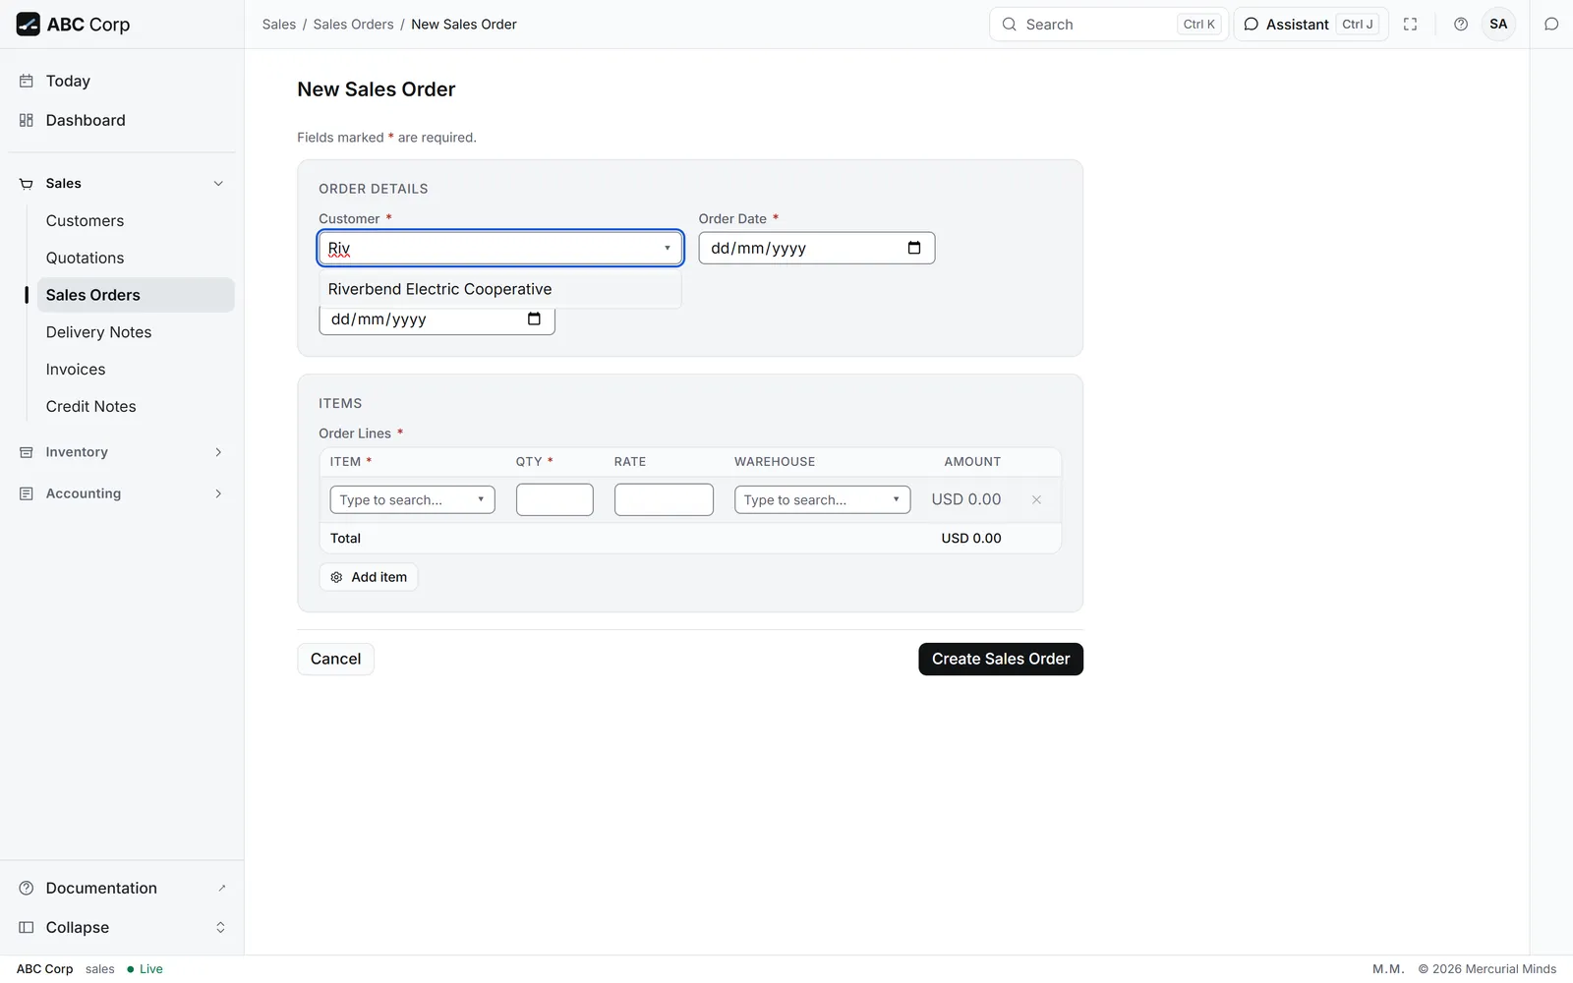The image size is (1573, 983).
Task: Click the ABC Corp logo icon
Action: click(29, 25)
